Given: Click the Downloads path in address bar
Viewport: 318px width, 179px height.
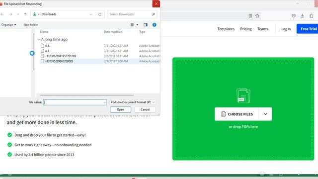Looking at the screenshot, I should pyautogui.click(x=49, y=14).
